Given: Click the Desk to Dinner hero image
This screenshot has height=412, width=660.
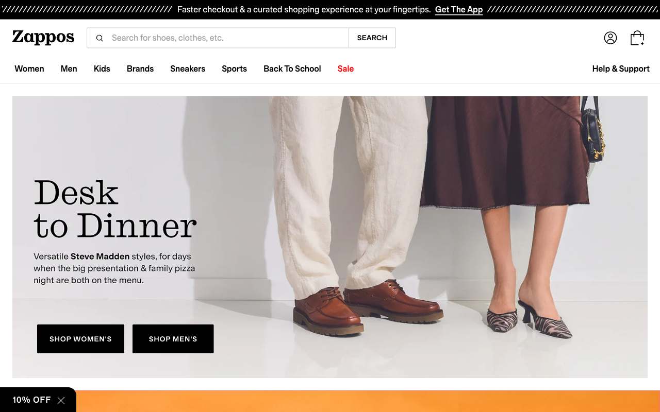Looking at the screenshot, I should point(330,237).
